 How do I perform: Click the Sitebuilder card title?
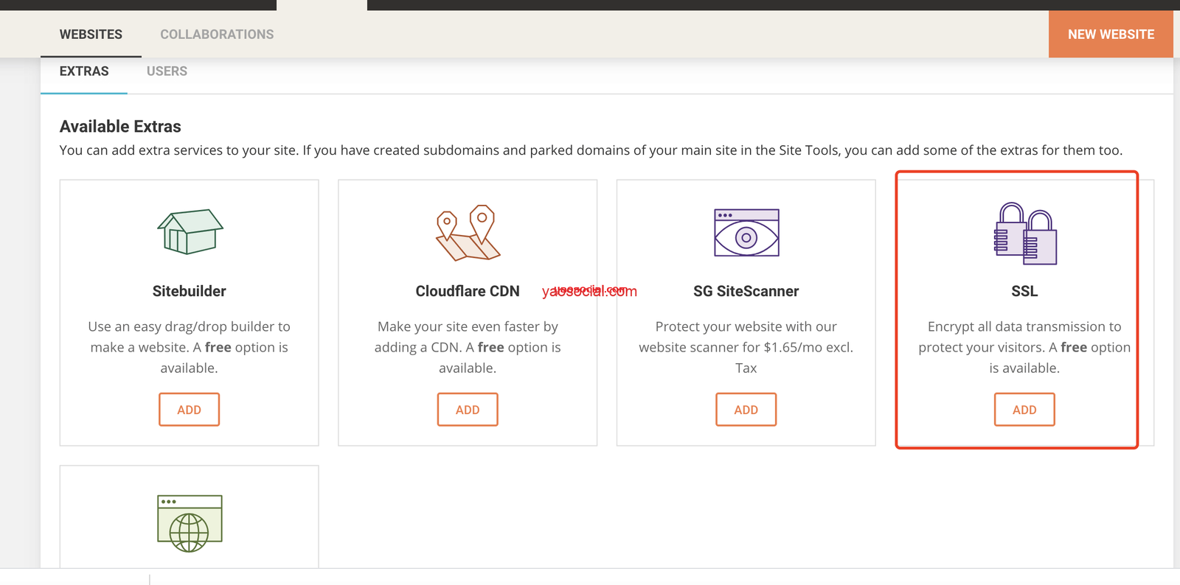pos(189,291)
